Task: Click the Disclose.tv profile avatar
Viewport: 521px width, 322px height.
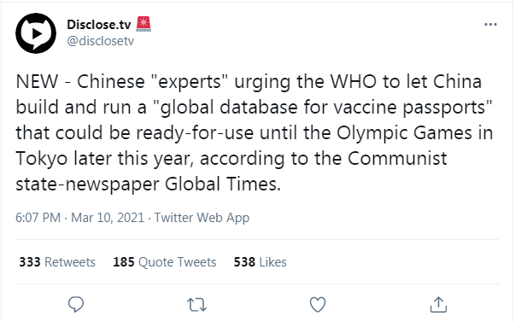Action: pyautogui.click(x=36, y=33)
